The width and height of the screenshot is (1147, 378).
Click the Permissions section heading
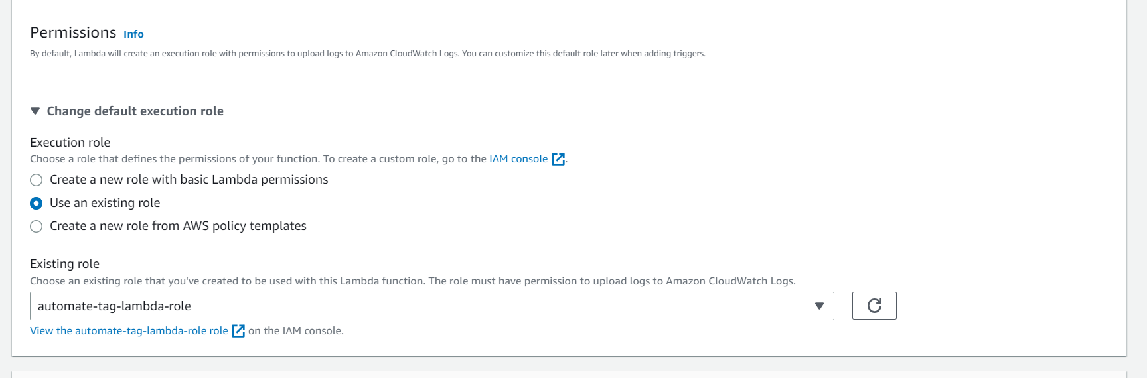coord(73,32)
